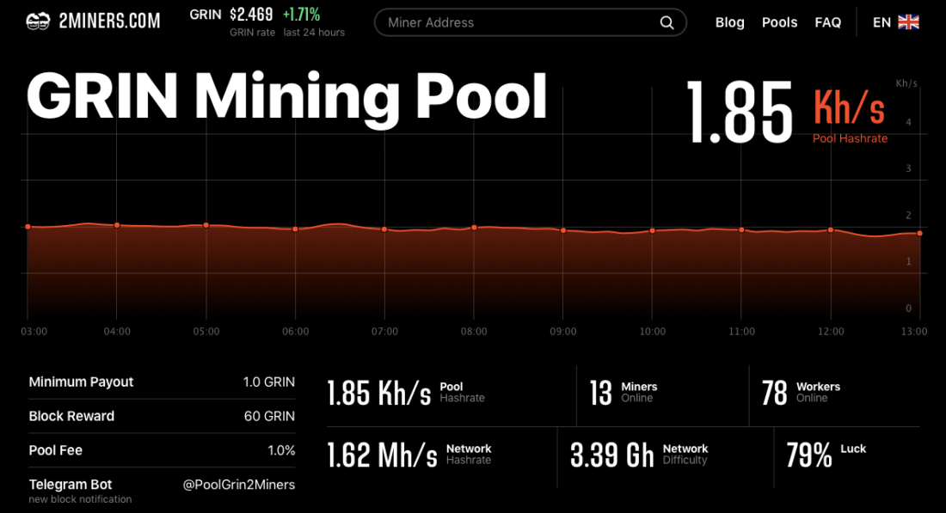Click the GRIN price $2.469

point(251,15)
